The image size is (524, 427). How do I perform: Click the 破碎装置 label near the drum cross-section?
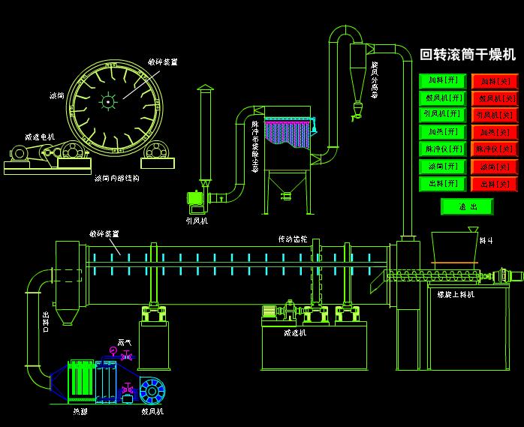(163, 62)
